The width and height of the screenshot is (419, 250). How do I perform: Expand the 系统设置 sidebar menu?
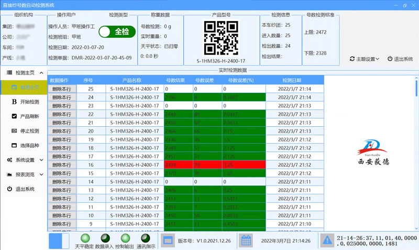pyautogui.click(x=41, y=160)
